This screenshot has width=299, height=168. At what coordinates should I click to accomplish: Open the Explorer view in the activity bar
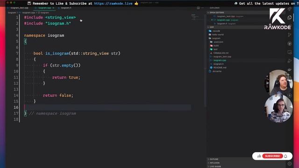(x=290, y=18)
